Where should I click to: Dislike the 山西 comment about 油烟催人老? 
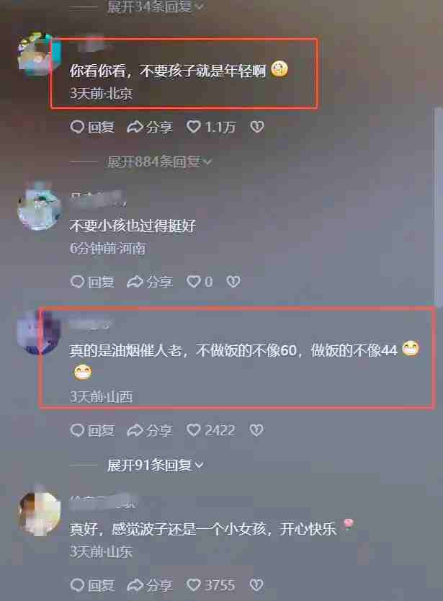256,430
